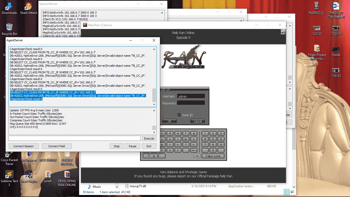The width and height of the screenshot is (350, 197).
Task: Select the THESIS TO Word document icon
Action: pyautogui.click(x=336, y=6)
